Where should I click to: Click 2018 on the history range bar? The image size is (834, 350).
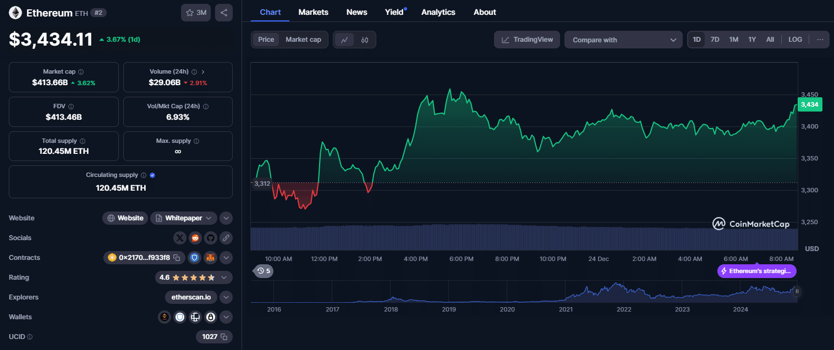click(x=391, y=309)
